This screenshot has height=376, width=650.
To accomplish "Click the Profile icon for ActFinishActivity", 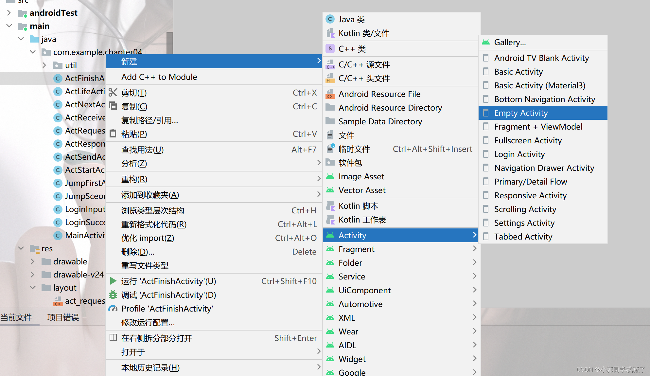I will 113,308.
